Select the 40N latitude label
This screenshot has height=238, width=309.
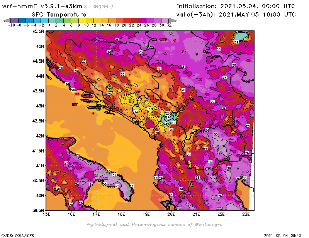(40, 196)
